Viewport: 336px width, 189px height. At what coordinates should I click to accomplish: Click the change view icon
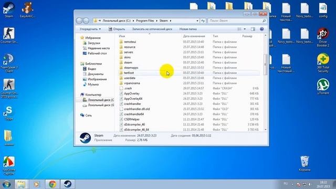tap(239, 29)
